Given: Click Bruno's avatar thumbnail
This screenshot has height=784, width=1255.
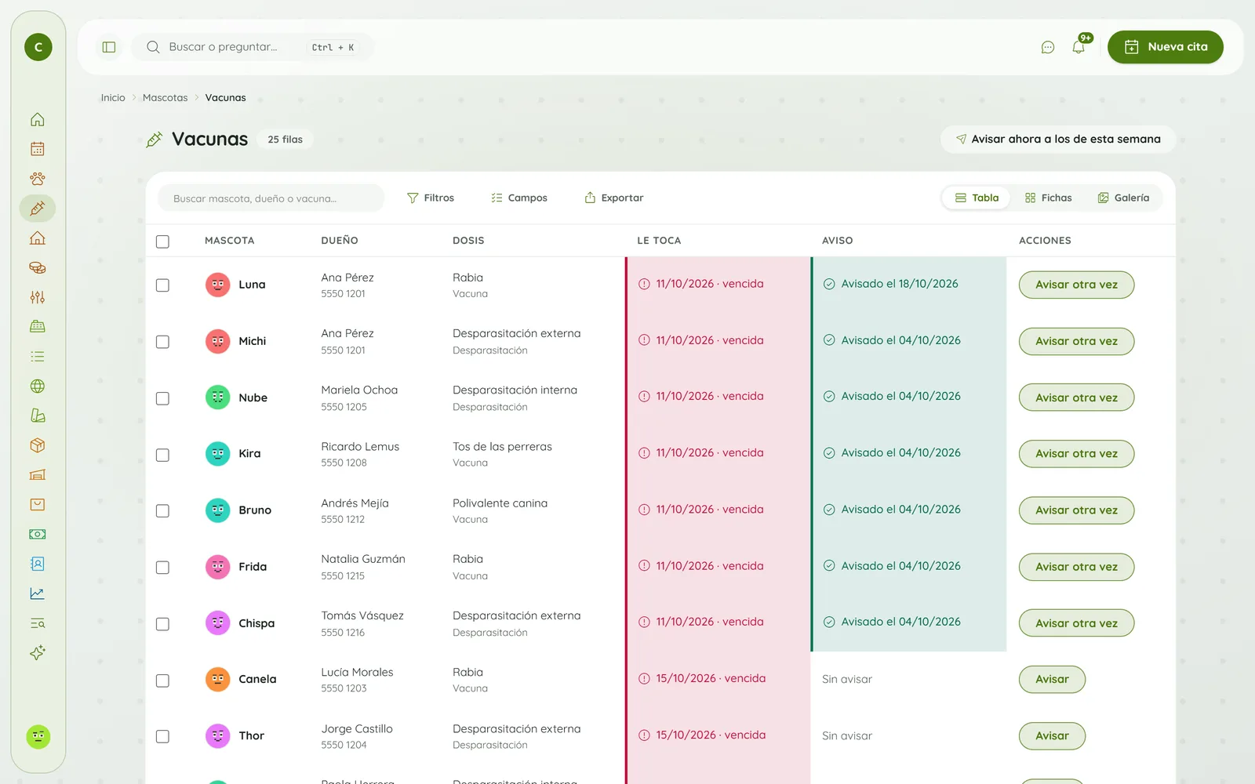Looking at the screenshot, I should pos(217,510).
